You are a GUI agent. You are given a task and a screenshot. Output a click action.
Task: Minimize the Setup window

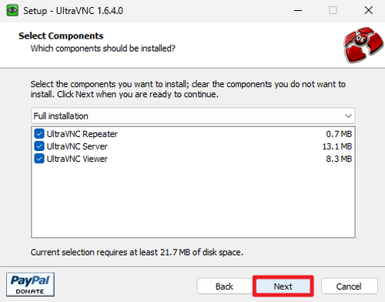coord(298,11)
